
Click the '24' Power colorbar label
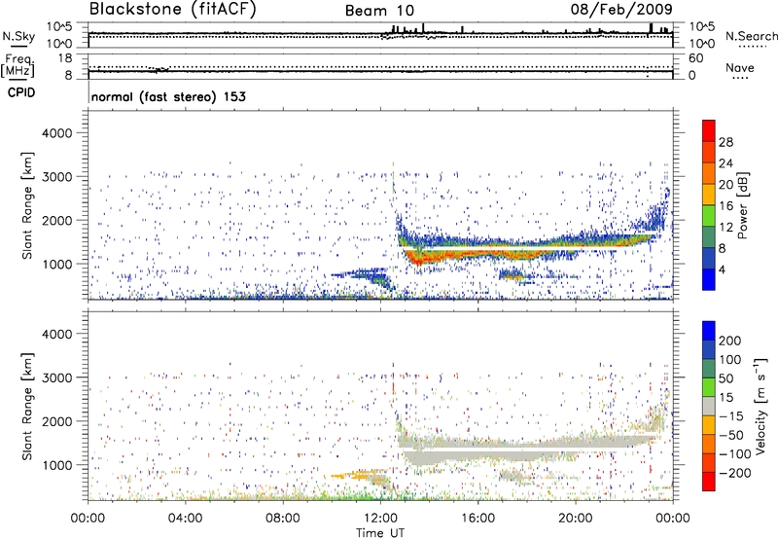pos(725,163)
